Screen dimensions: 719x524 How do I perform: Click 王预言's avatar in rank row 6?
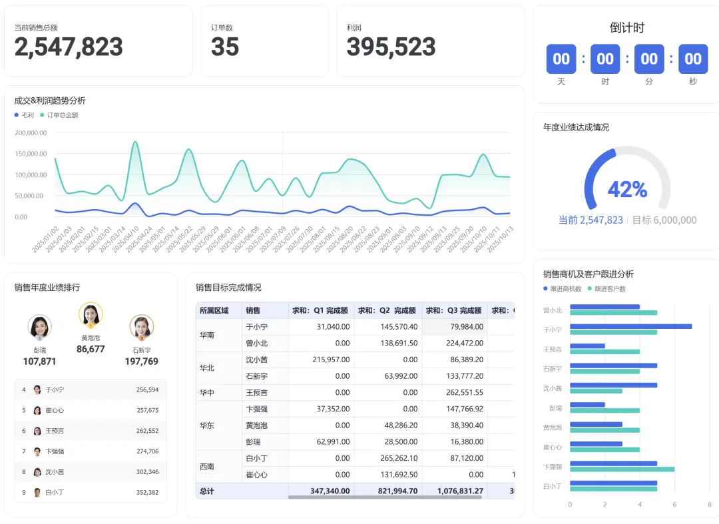tap(37, 431)
